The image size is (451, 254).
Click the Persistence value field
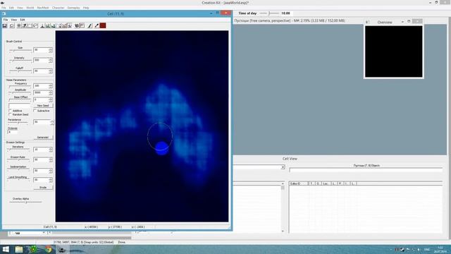[x=42, y=122]
